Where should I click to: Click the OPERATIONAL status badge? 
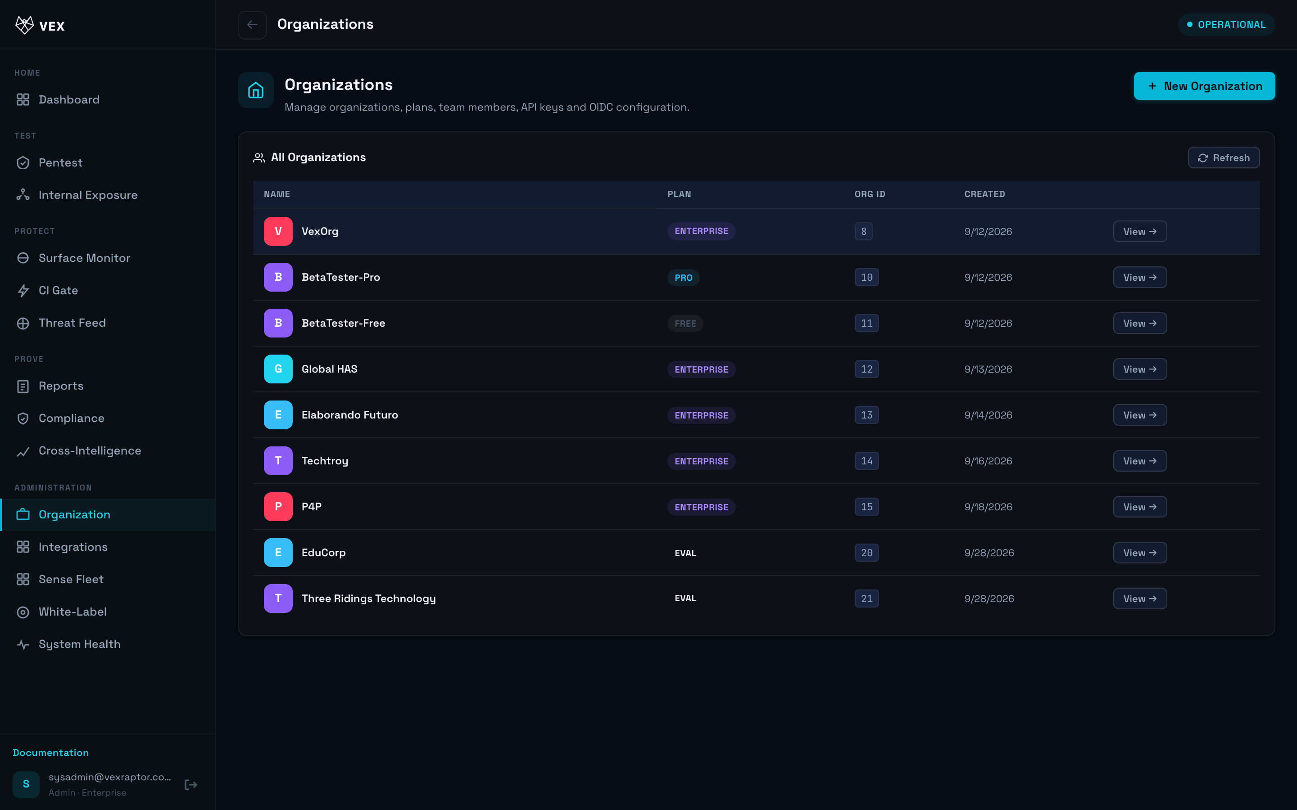[1226, 25]
